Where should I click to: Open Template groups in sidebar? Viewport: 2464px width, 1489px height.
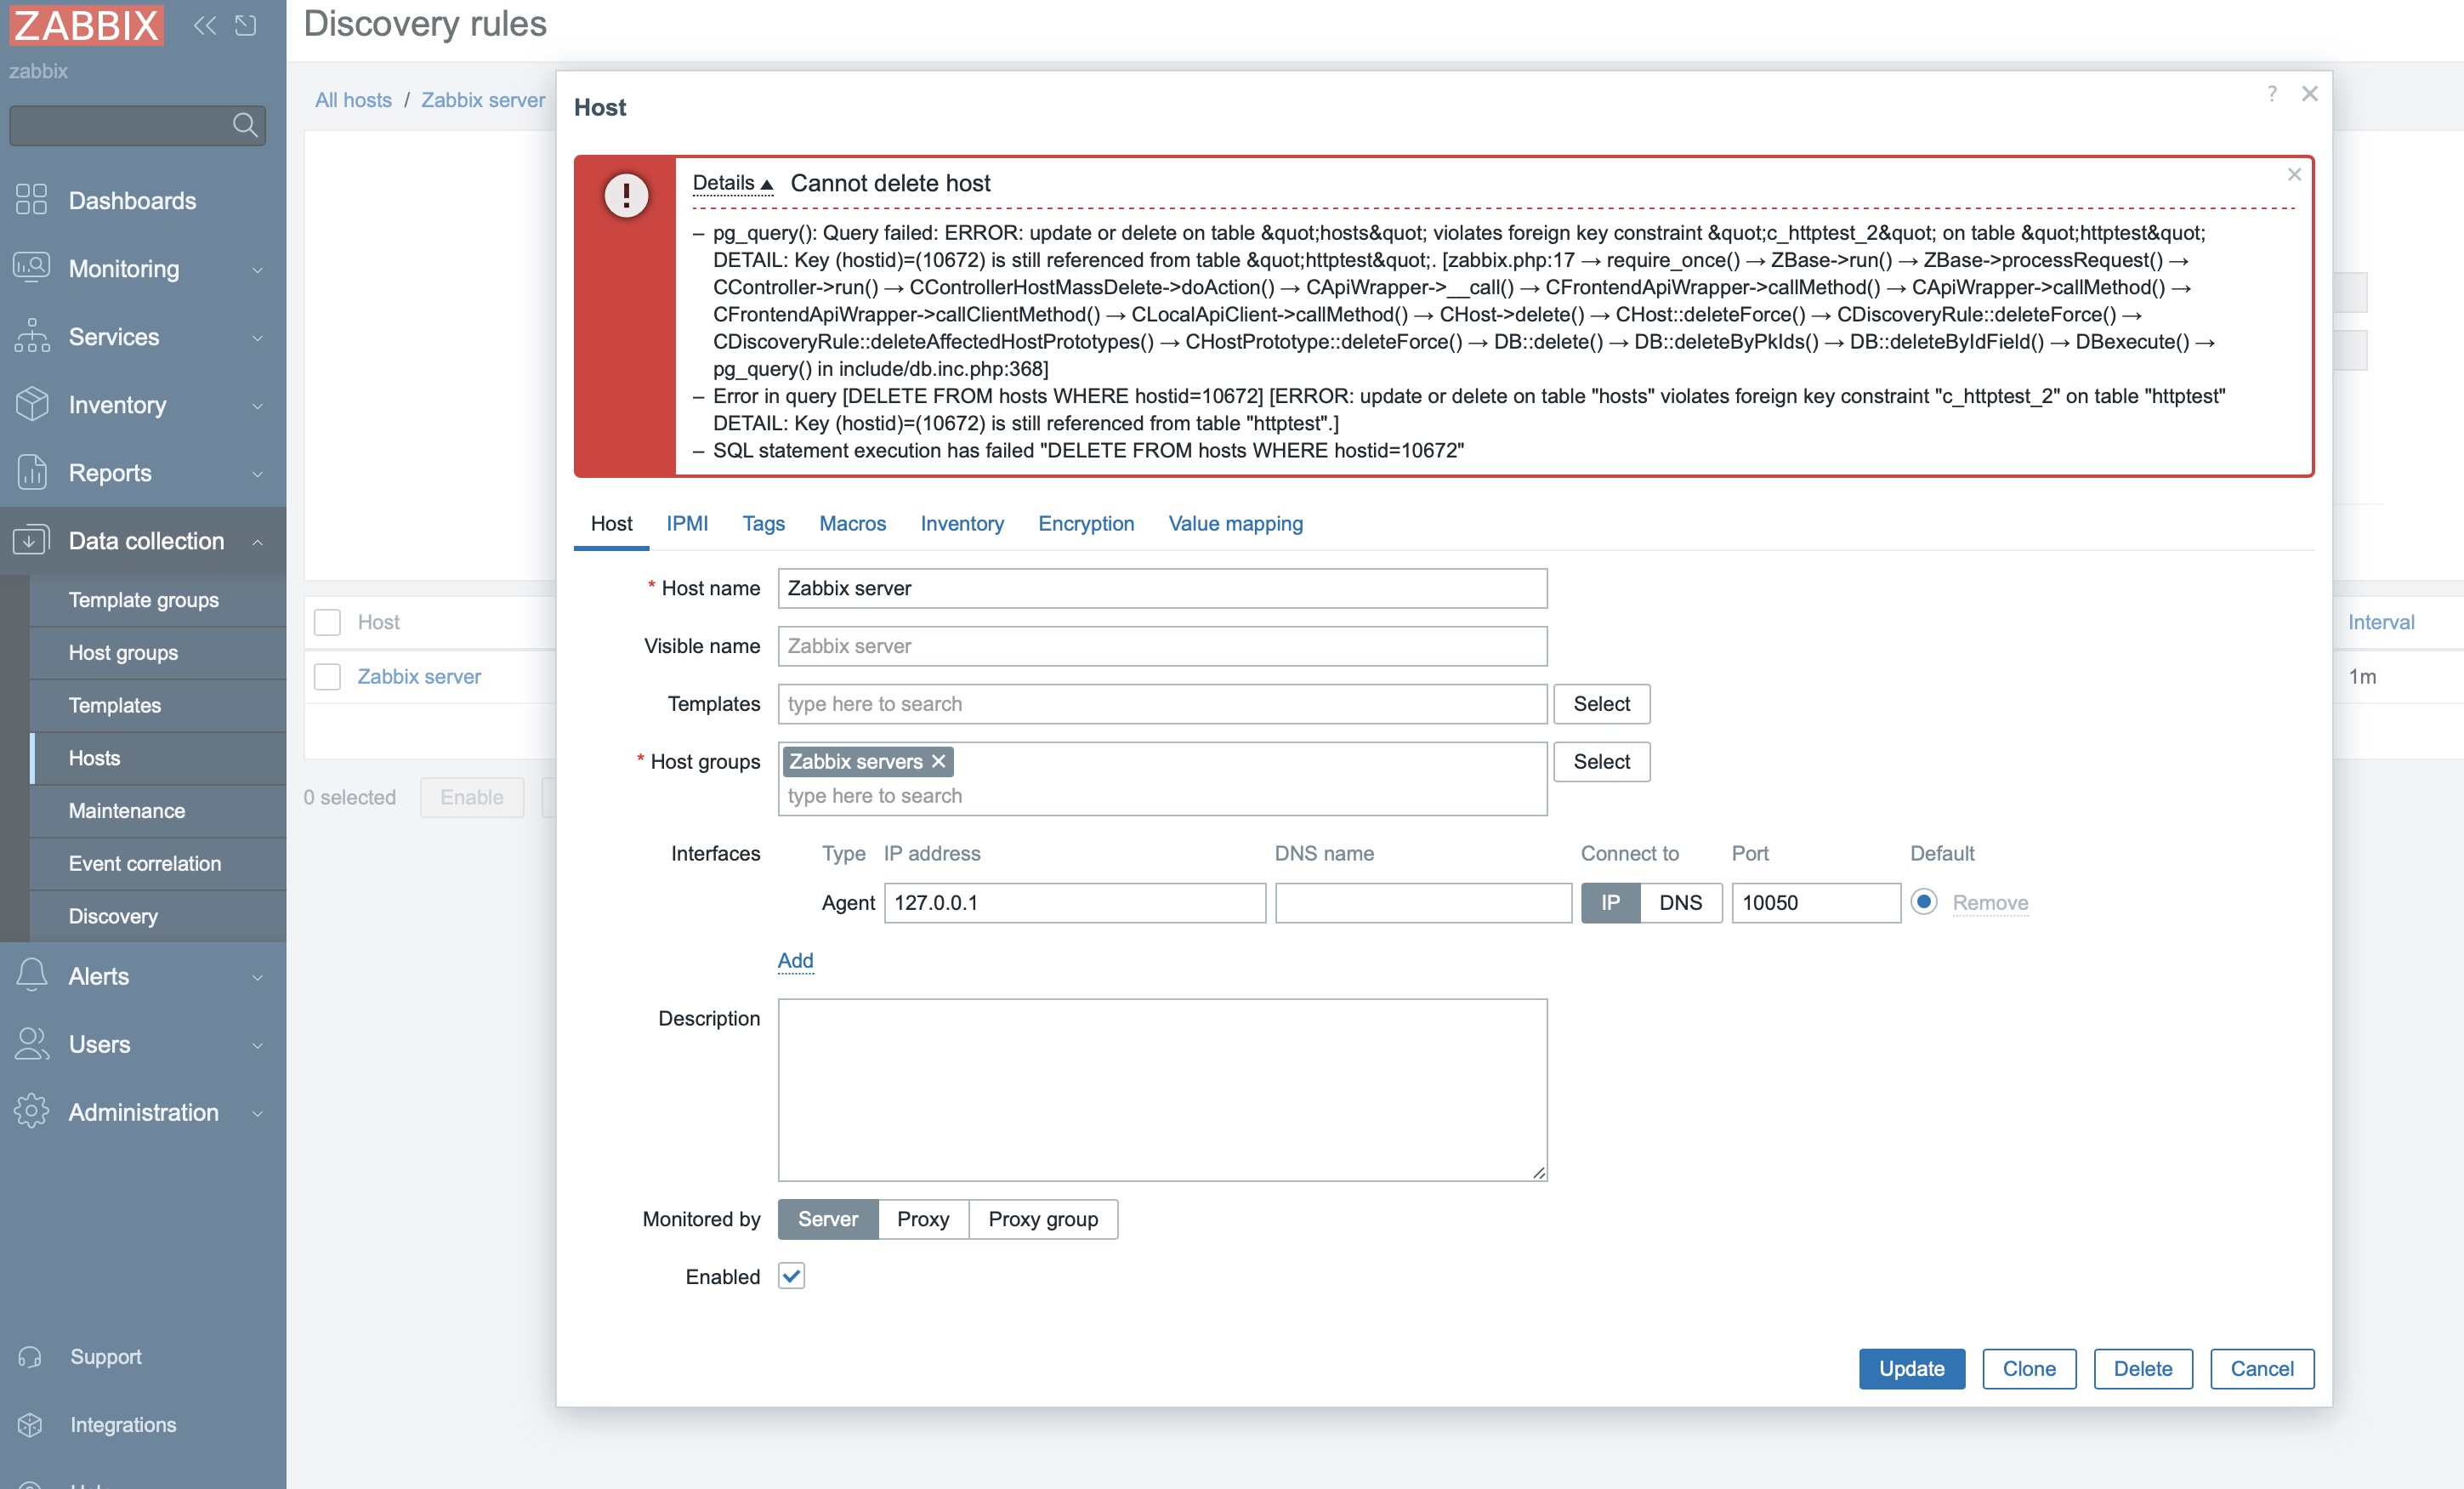(x=157, y=600)
